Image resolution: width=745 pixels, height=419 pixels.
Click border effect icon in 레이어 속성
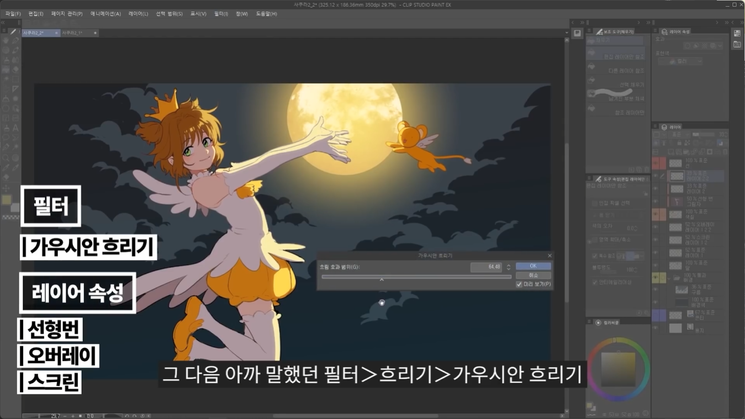pos(688,46)
